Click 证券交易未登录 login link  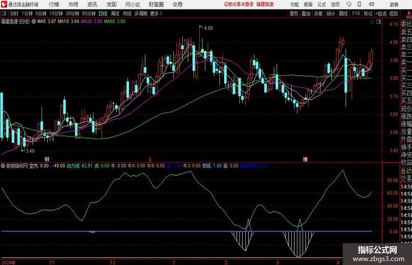(x=238, y=4)
